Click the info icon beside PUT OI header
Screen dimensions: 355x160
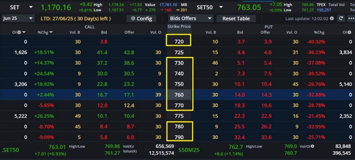[349, 32]
